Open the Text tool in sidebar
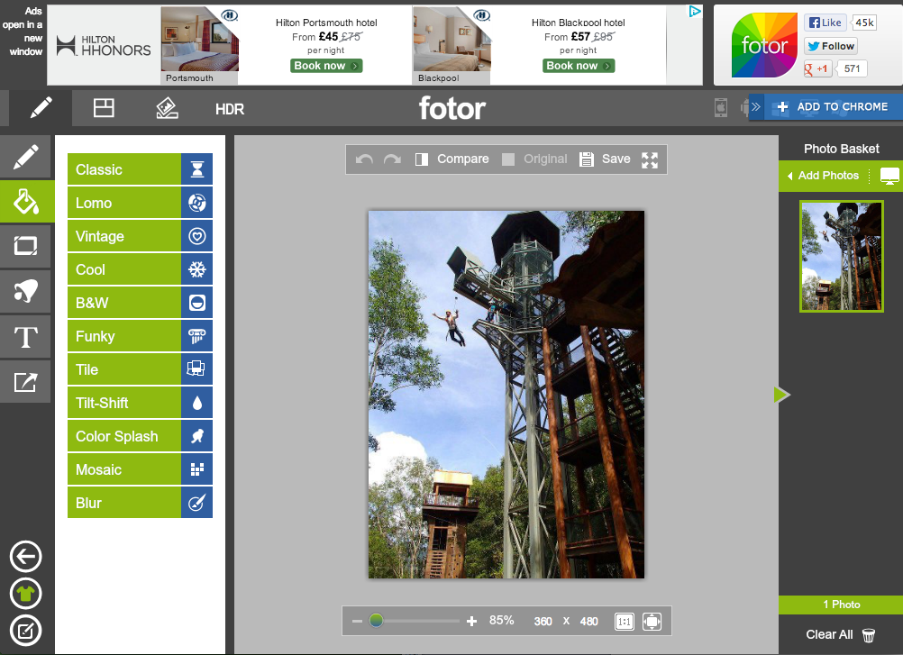Screen dimensions: 903x655 [25, 338]
